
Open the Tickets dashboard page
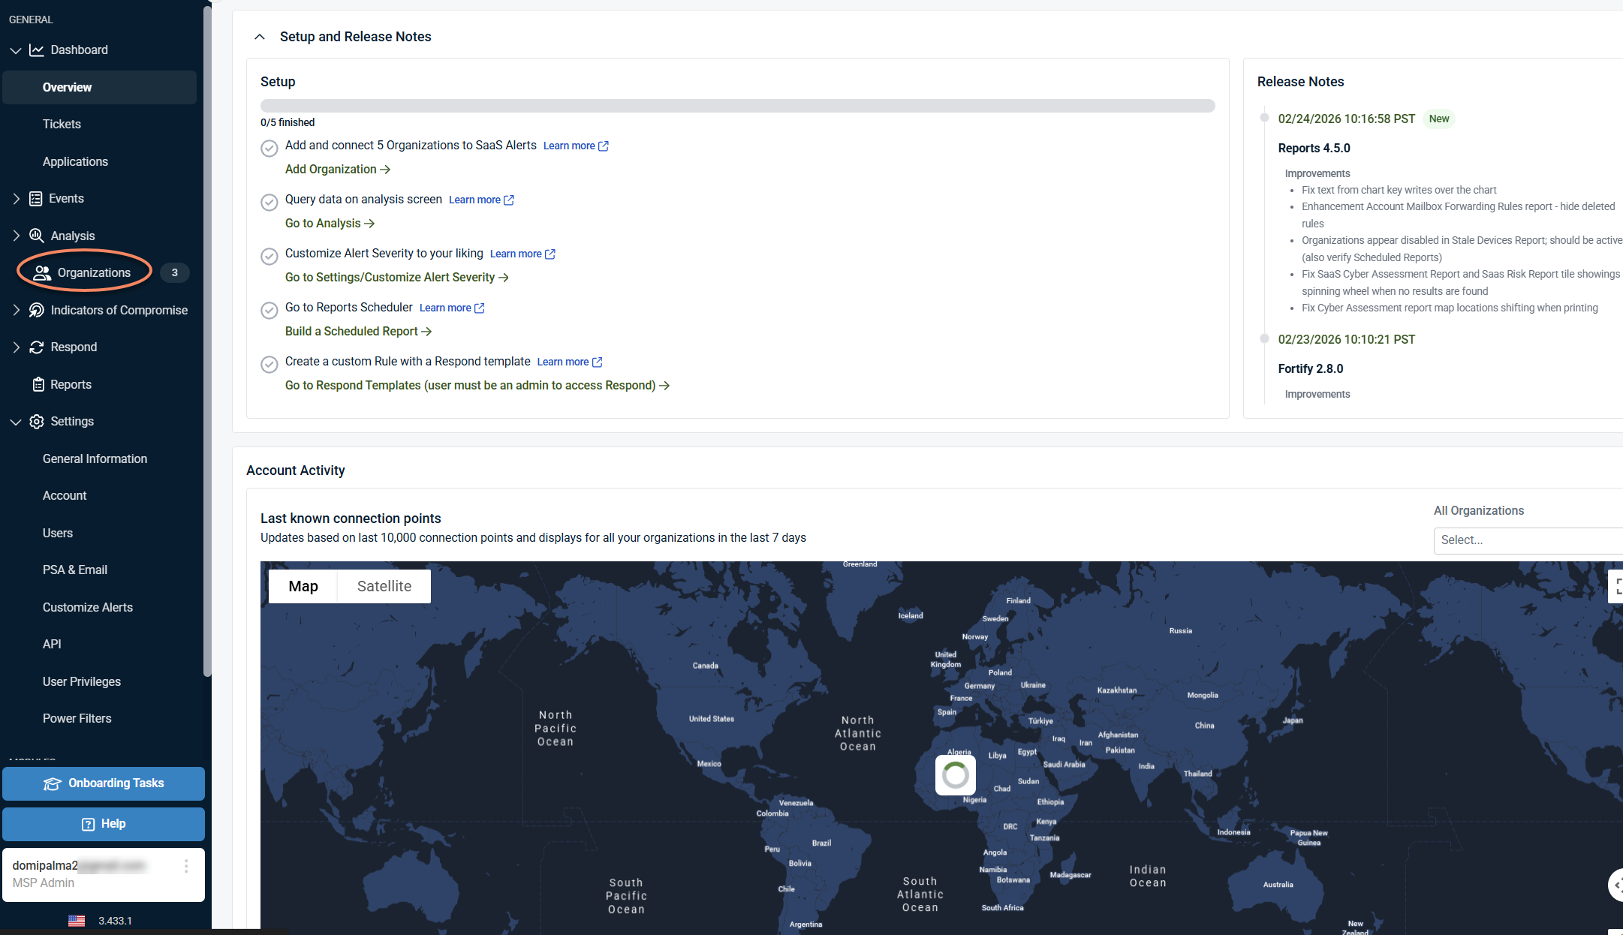pos(62,124)
